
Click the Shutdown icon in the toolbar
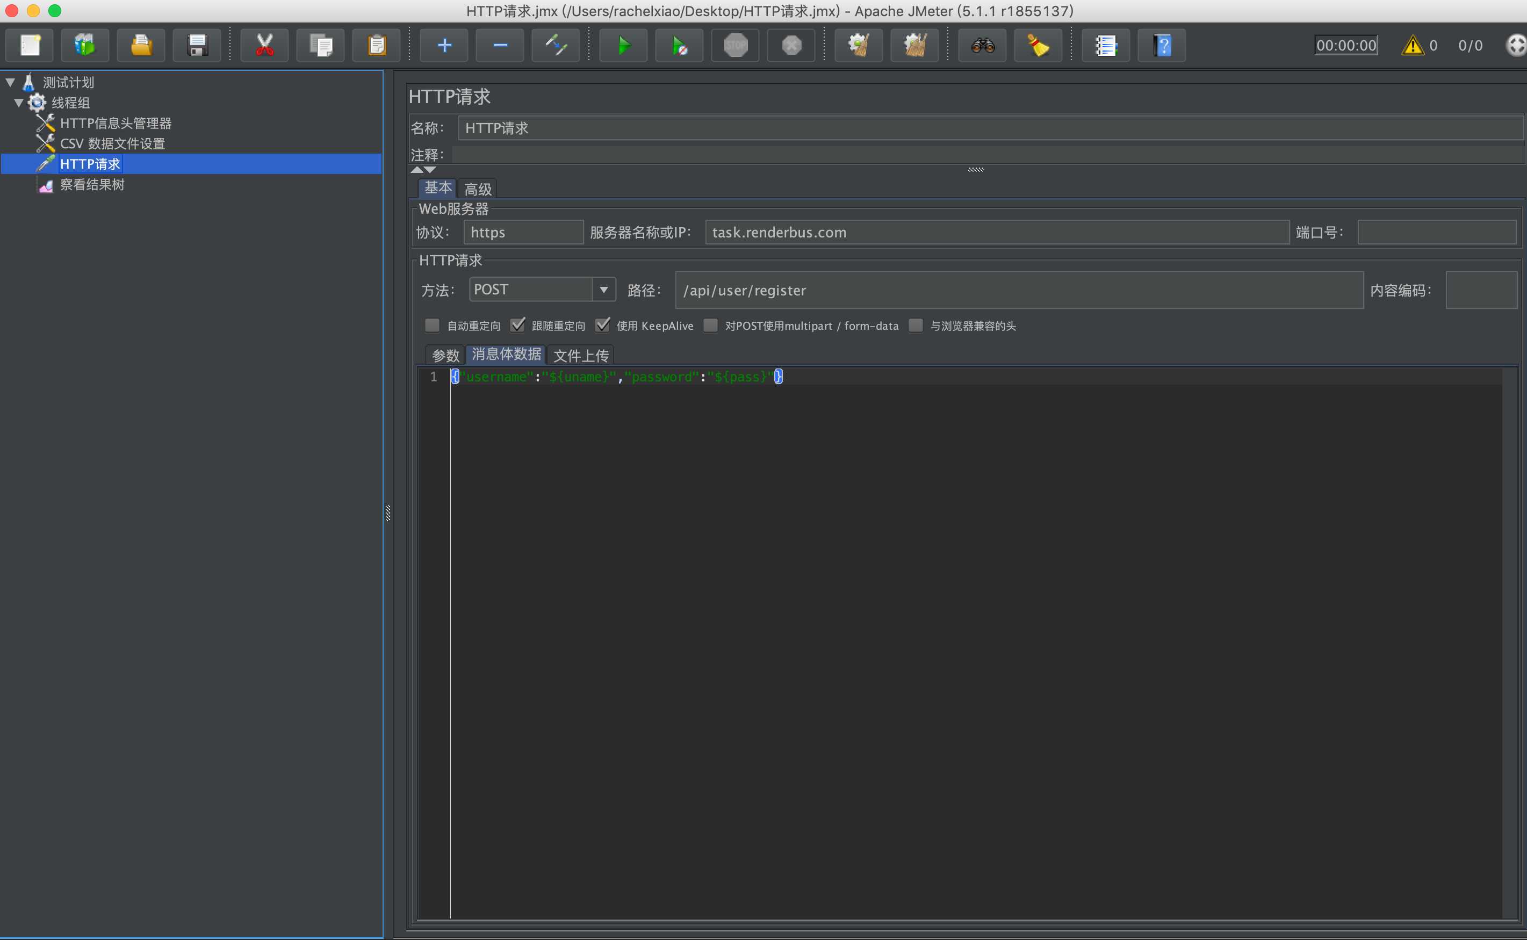click(791, 45)
